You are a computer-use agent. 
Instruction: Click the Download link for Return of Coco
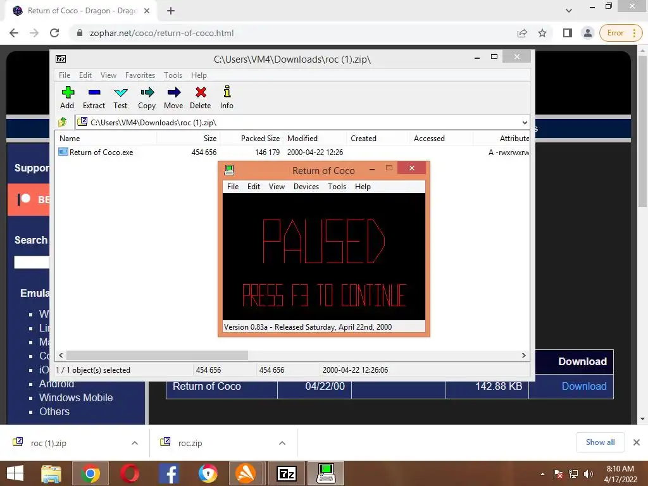[x=584, y=386]
